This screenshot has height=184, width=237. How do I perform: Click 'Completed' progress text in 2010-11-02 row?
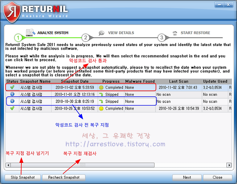coord(114,88)
